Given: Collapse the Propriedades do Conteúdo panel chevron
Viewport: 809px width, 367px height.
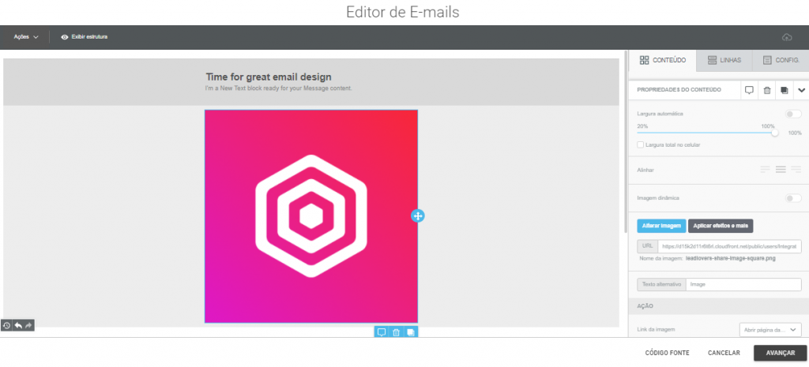Looking at the screenshot, I should (x=801, y=90).
